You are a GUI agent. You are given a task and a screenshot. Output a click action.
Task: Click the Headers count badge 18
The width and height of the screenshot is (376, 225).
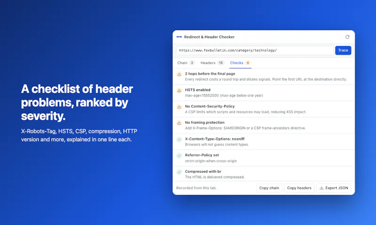tap(220, 63)
